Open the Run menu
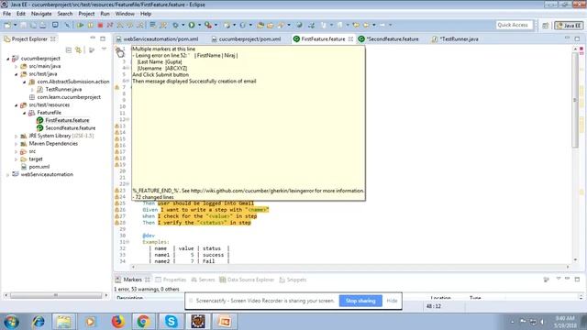Screen dimensions: 587x330 click(x=105, y=14)
